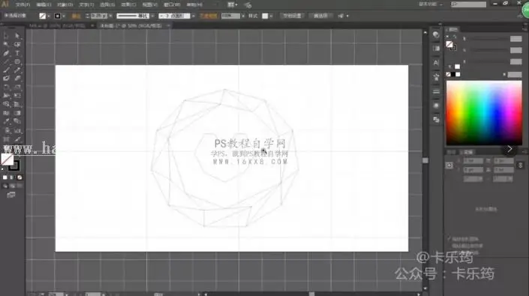This screenshot has height=296, width=529.
Task: Select the Pen tool
Action: tap(6, 53)
